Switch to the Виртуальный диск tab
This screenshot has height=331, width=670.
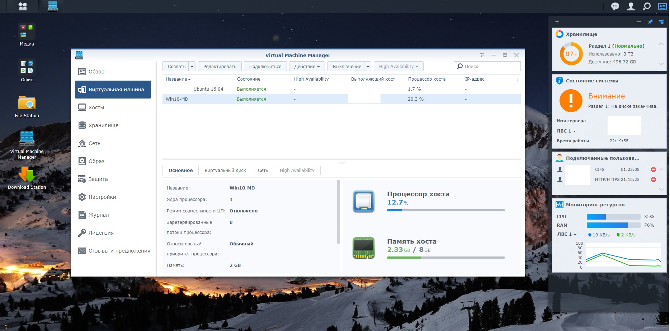pyautogui.click(x=225, y=171)
